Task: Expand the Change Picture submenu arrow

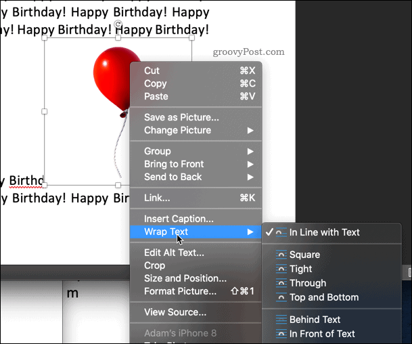Action: [x=250, y=131]
